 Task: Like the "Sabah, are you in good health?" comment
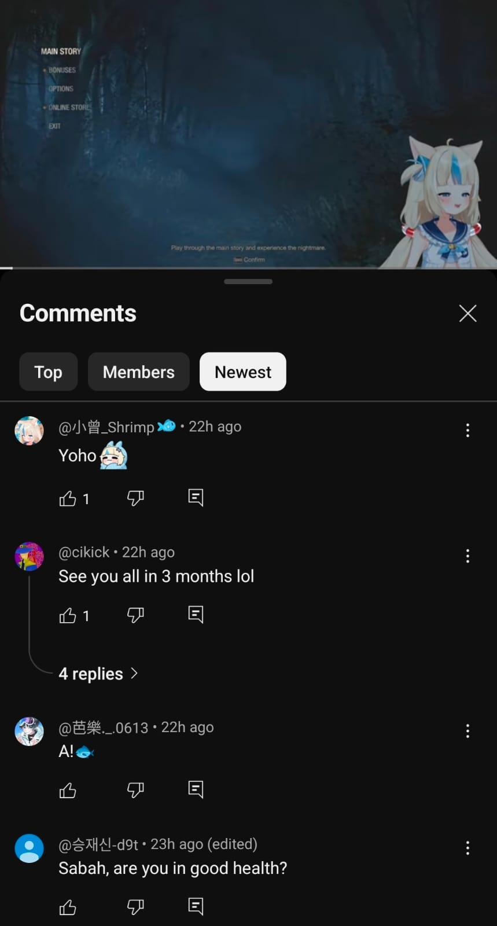pos(68,907)
